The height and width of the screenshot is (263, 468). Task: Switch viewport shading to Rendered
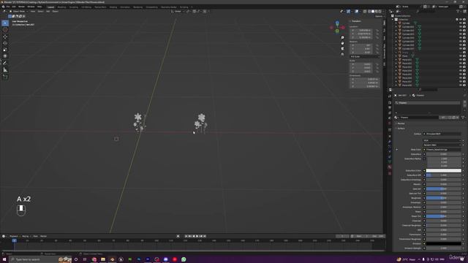(x=380, y=12)
